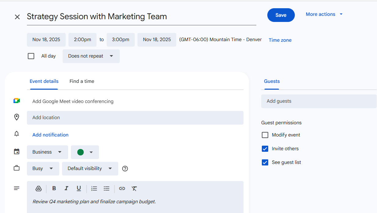377x213 pixels.
Task: Enable the All day checkbox
Action: coord(31,56)
